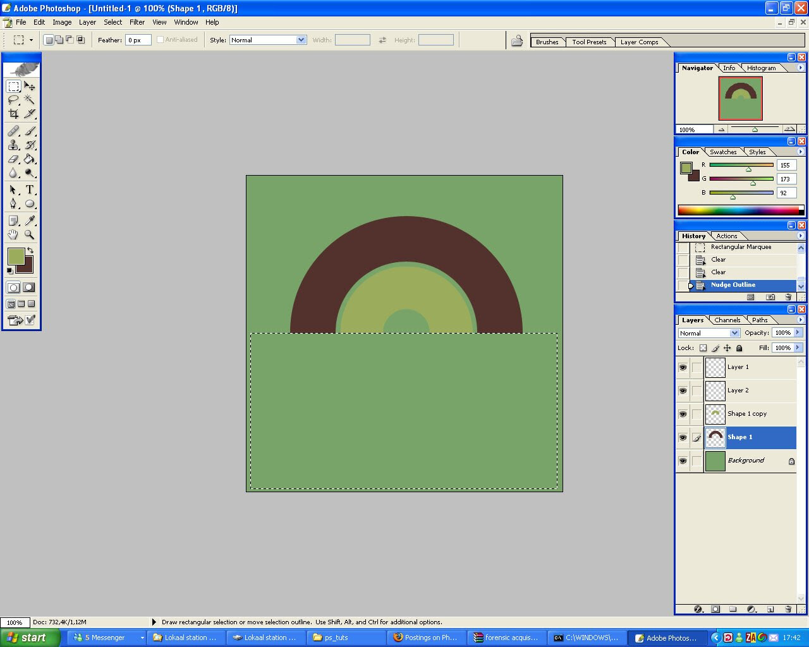809x647 pixels.
Task: Select the Crop tool
Action: [13, 114]
